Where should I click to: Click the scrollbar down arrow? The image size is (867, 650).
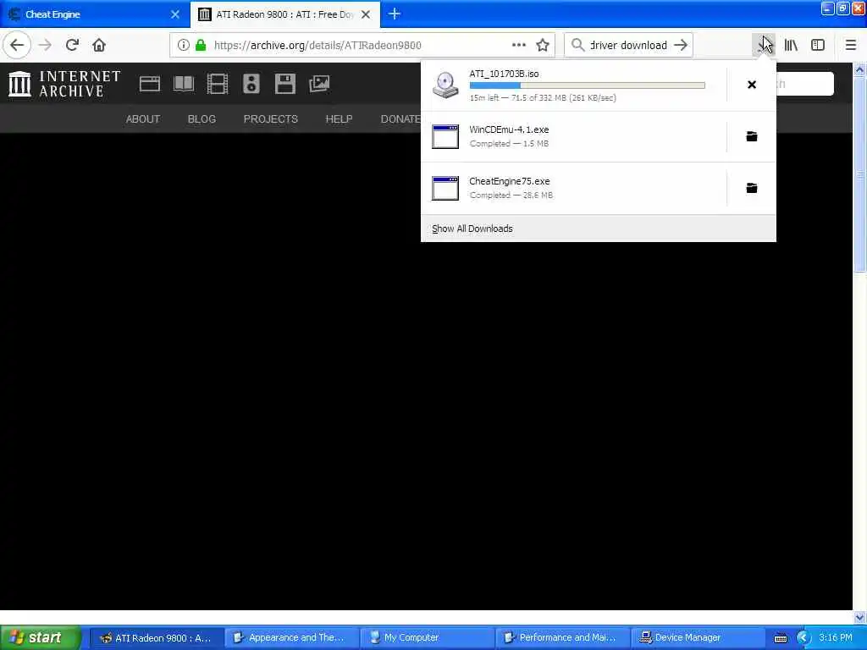(x=859, y=617)
